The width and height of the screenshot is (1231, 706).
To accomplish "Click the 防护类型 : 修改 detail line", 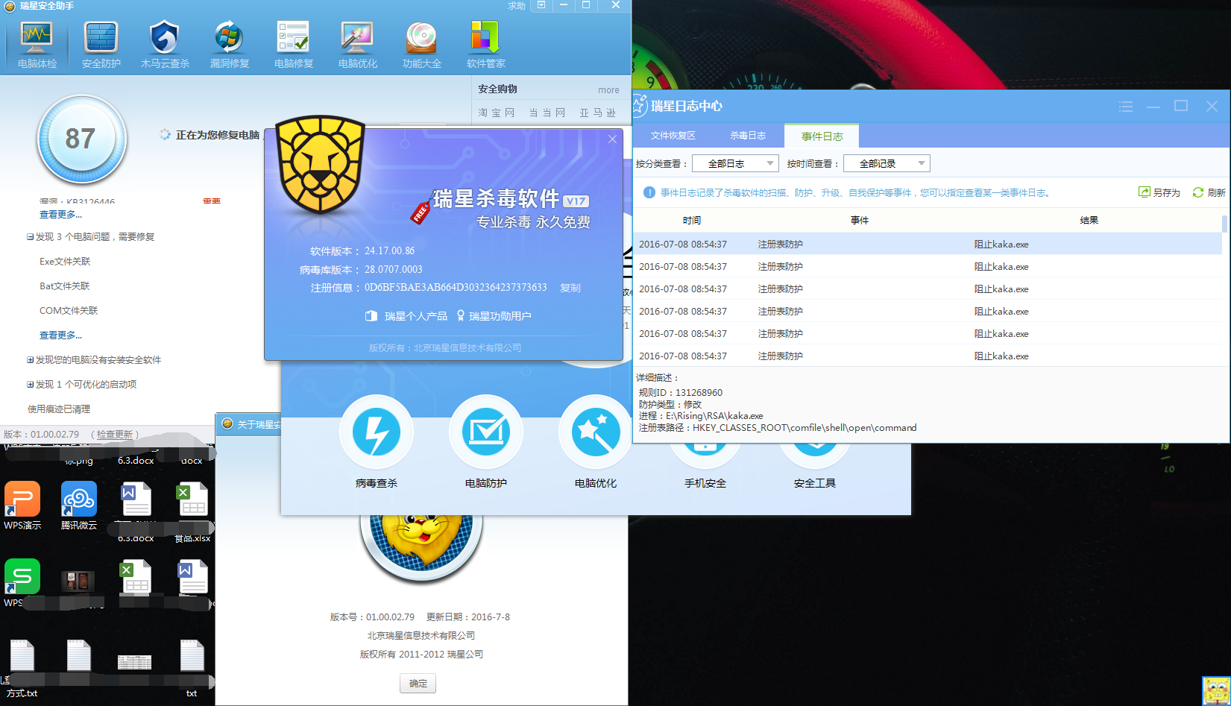I will 670,404.
